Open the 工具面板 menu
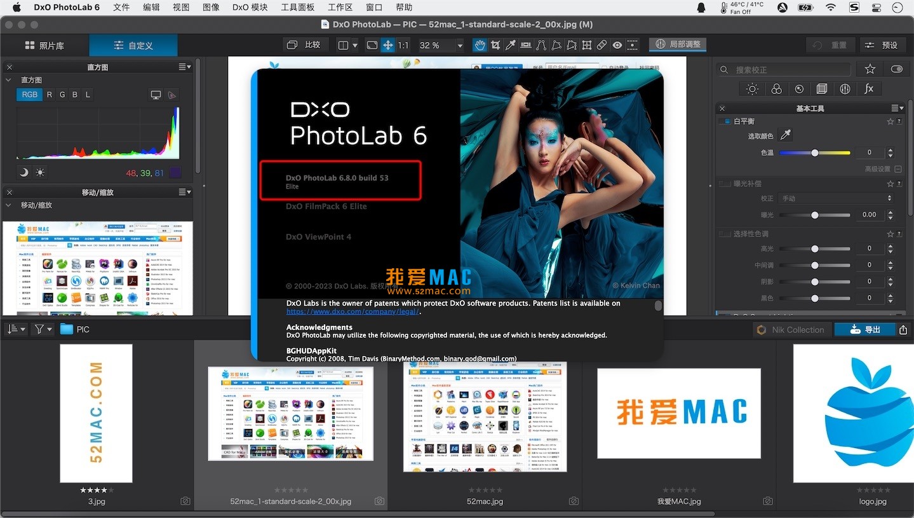914x518 pixels. pos(298,8)
